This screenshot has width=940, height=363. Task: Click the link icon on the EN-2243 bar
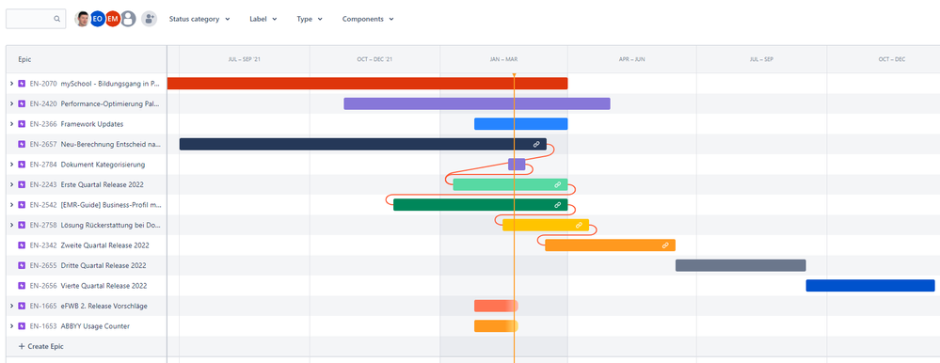click(558, 184)
